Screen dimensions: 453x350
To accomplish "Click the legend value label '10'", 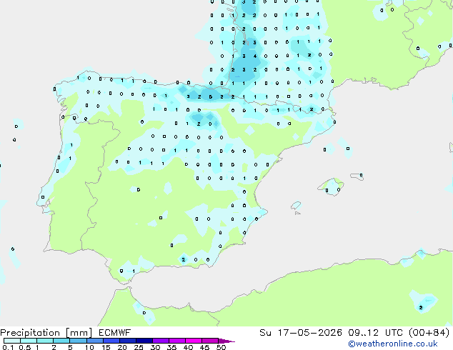I will (89, 347).
